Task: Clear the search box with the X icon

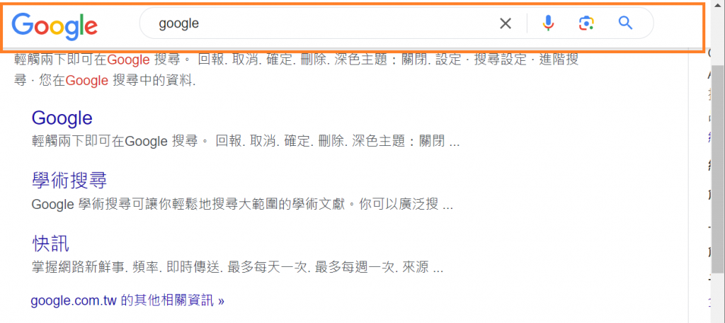Action: (x=506, y=23)
